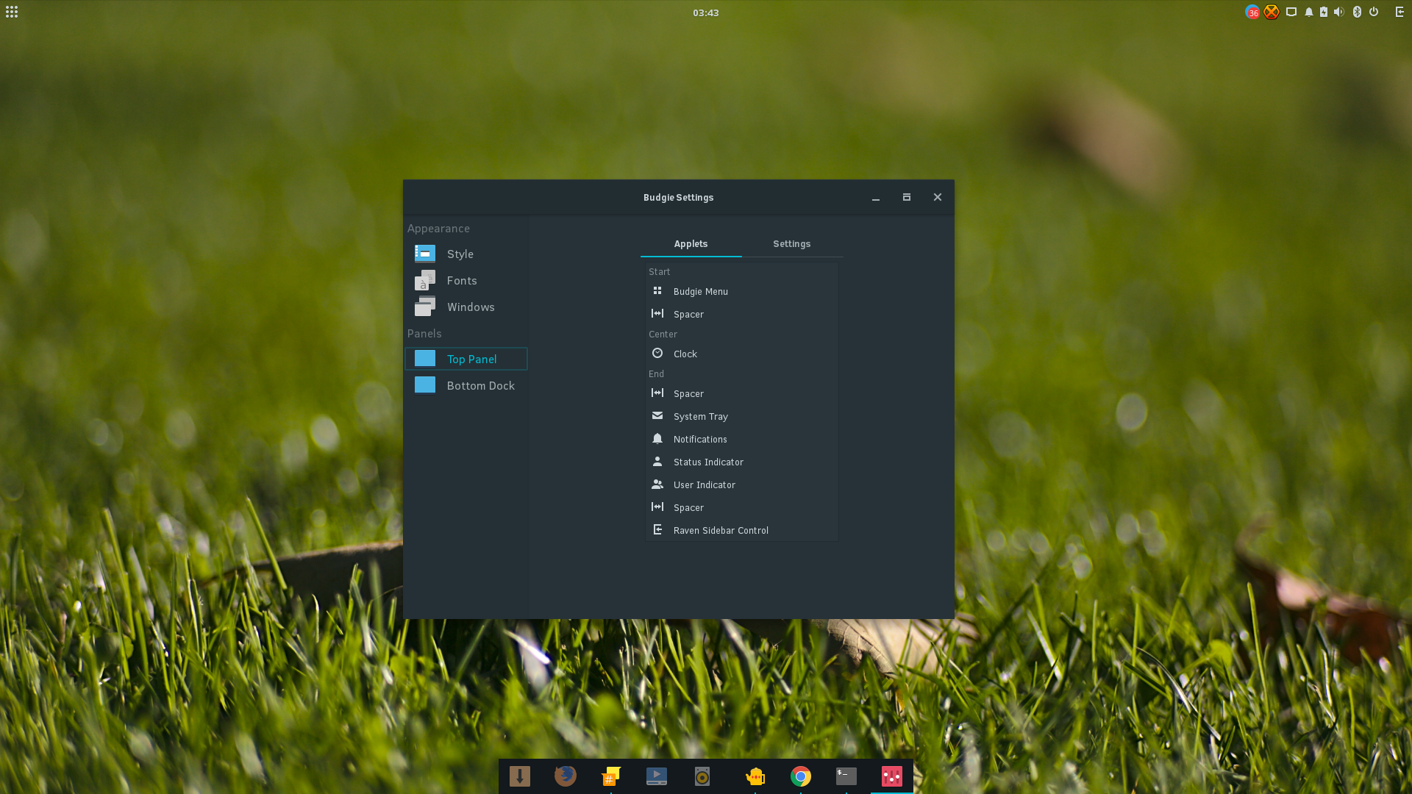
Task: Open the video player in dock
Action: tap(657, 776)
